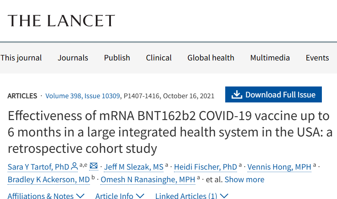Image resolution: width=337 pixels, height=199 pixels.
Task: Open the Multimedia menu
Action: 270,58
